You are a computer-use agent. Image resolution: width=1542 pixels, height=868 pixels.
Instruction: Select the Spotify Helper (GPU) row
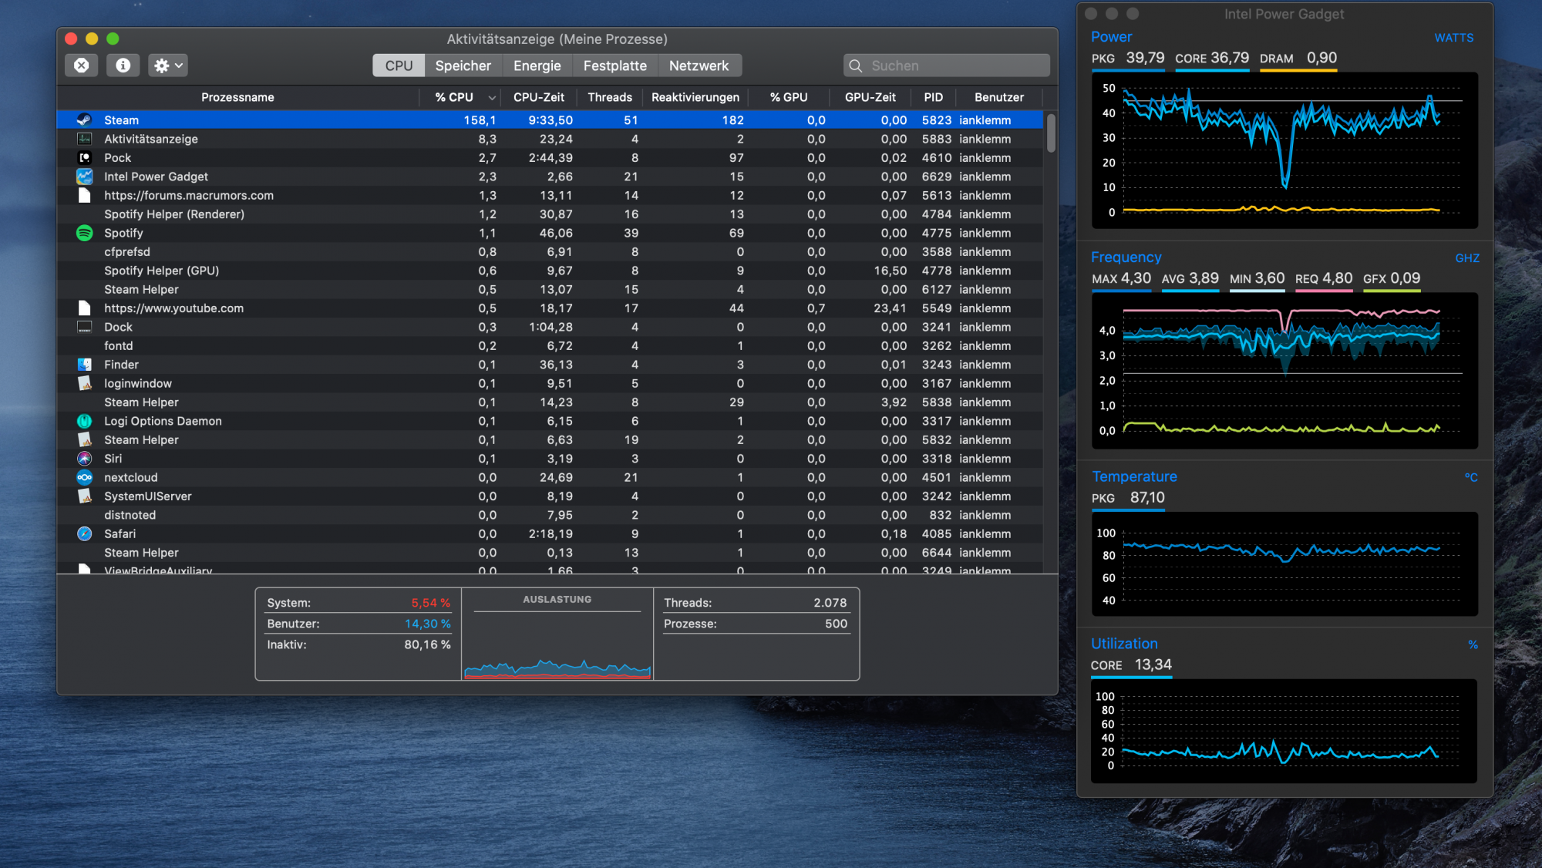click(550, 271)
